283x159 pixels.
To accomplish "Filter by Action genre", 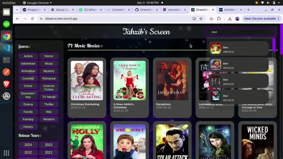I will (x=28, y=56).
